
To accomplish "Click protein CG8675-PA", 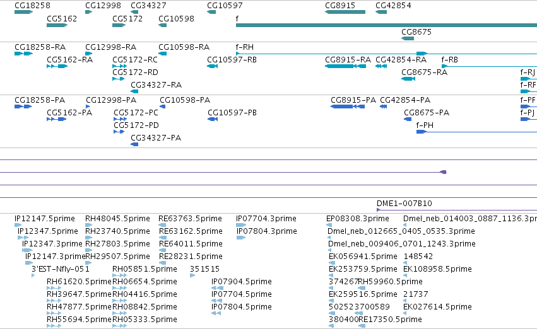I will pos(427,113).
